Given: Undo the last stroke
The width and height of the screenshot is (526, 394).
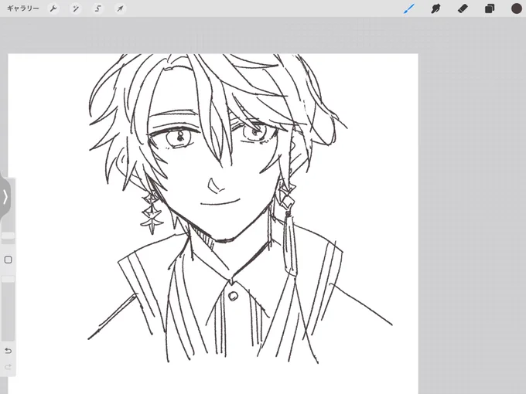Looking at the screenshot, I should click(x=8, y=351).
